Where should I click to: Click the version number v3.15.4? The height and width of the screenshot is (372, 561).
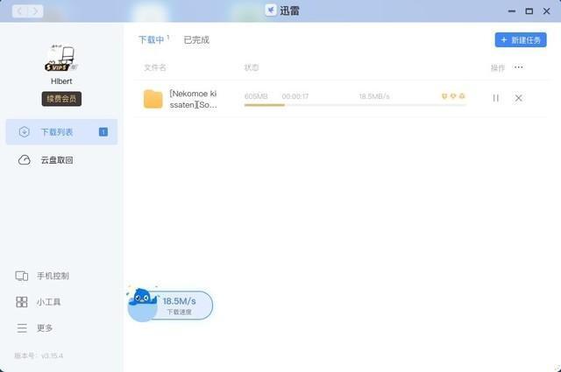(52, 355)
